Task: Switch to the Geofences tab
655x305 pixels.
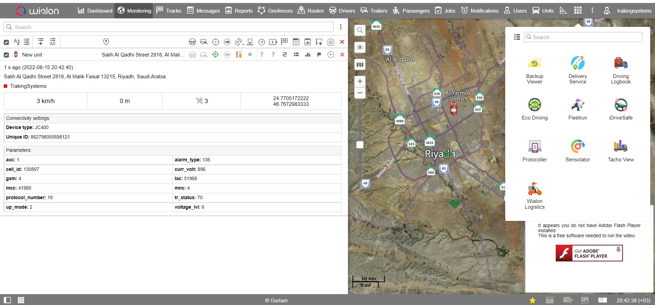Action: click(x=275, y=11)
